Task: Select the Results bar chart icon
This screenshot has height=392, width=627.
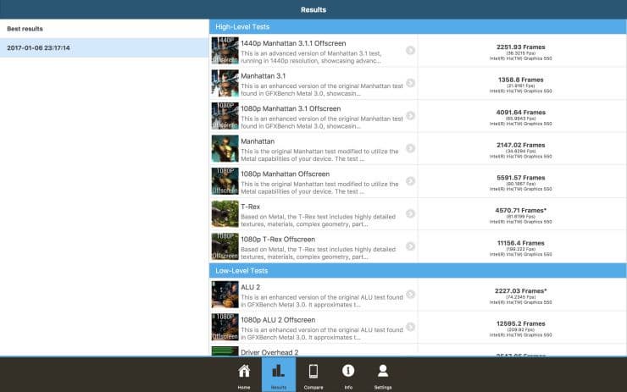Action: click(278, 371)
